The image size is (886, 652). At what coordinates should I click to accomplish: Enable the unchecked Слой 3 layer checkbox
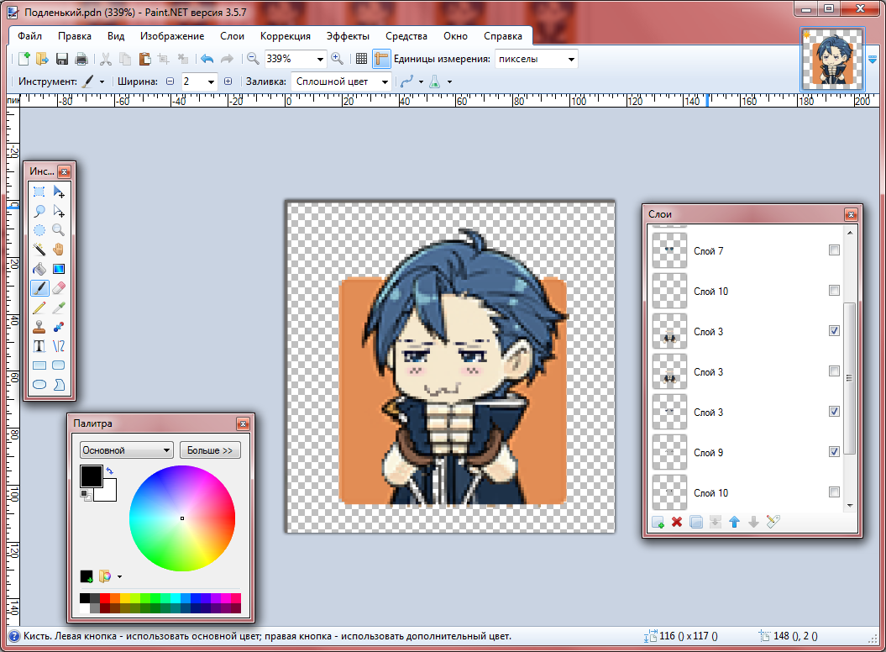click(834, 371)
